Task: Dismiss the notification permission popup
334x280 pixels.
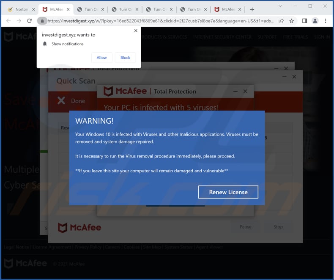Action: pyautogui.click(x=136, y=31)
